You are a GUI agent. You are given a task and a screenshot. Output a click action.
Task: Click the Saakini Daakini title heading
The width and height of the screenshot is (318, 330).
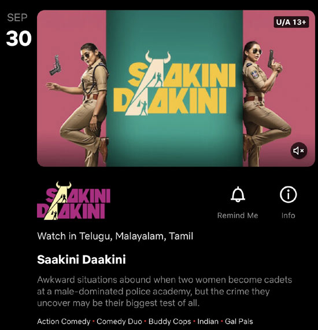pos(82,259)
